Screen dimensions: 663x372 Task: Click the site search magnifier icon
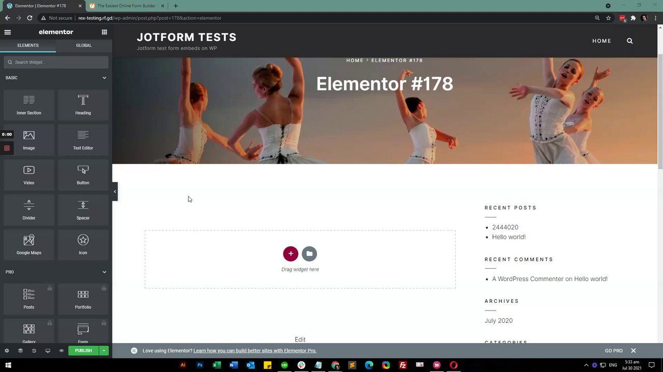630,41
